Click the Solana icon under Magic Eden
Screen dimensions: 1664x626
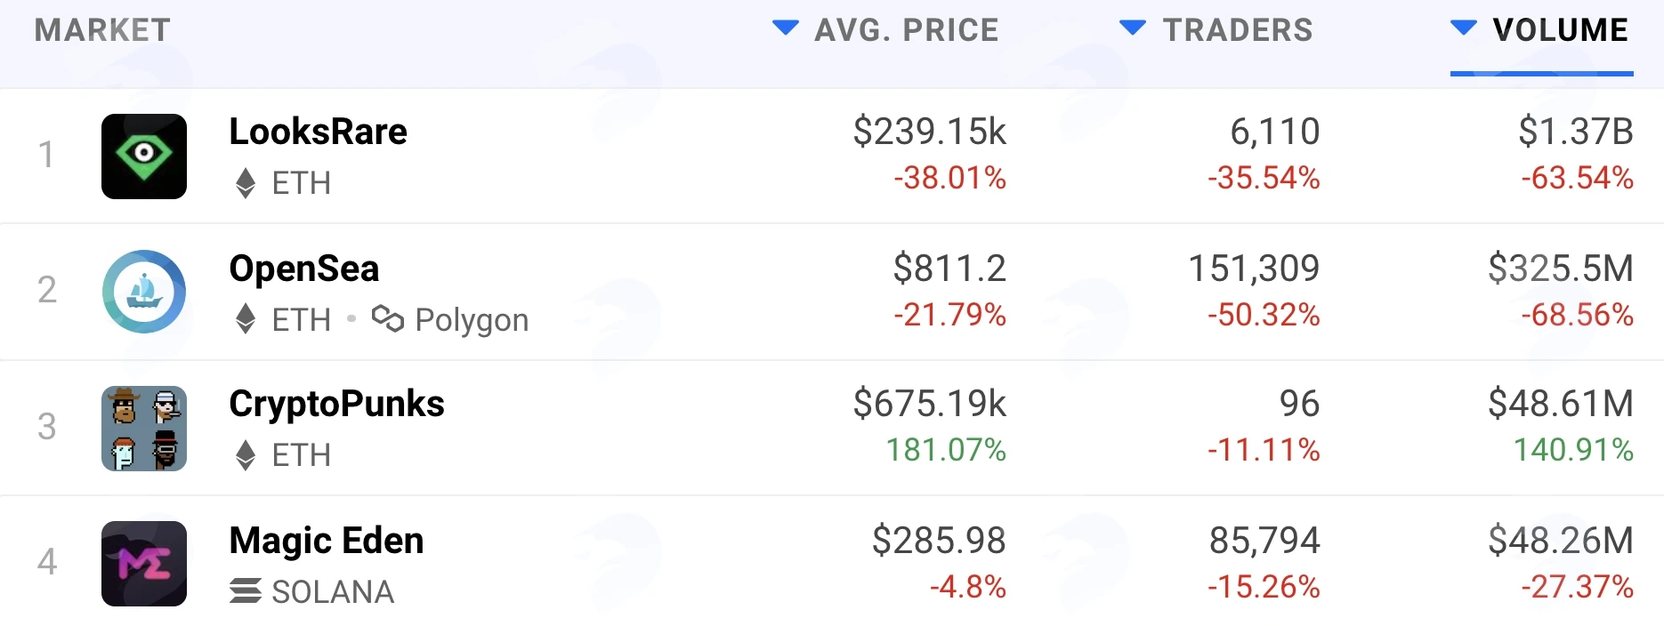[246, 590]
